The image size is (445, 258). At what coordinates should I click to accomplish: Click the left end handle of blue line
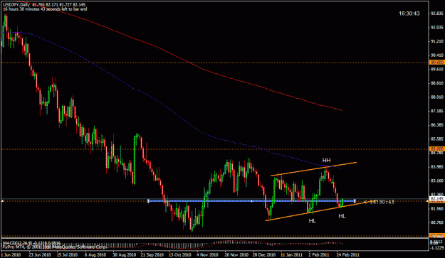148,201
